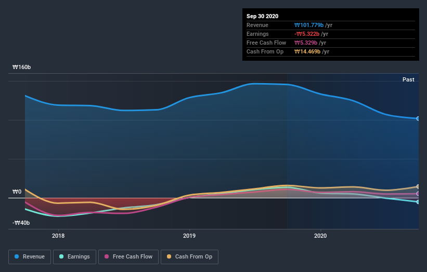Click the 2019 x-axis label
The height and width of the screenshot is (272, 427).
(x=189, y=236)
